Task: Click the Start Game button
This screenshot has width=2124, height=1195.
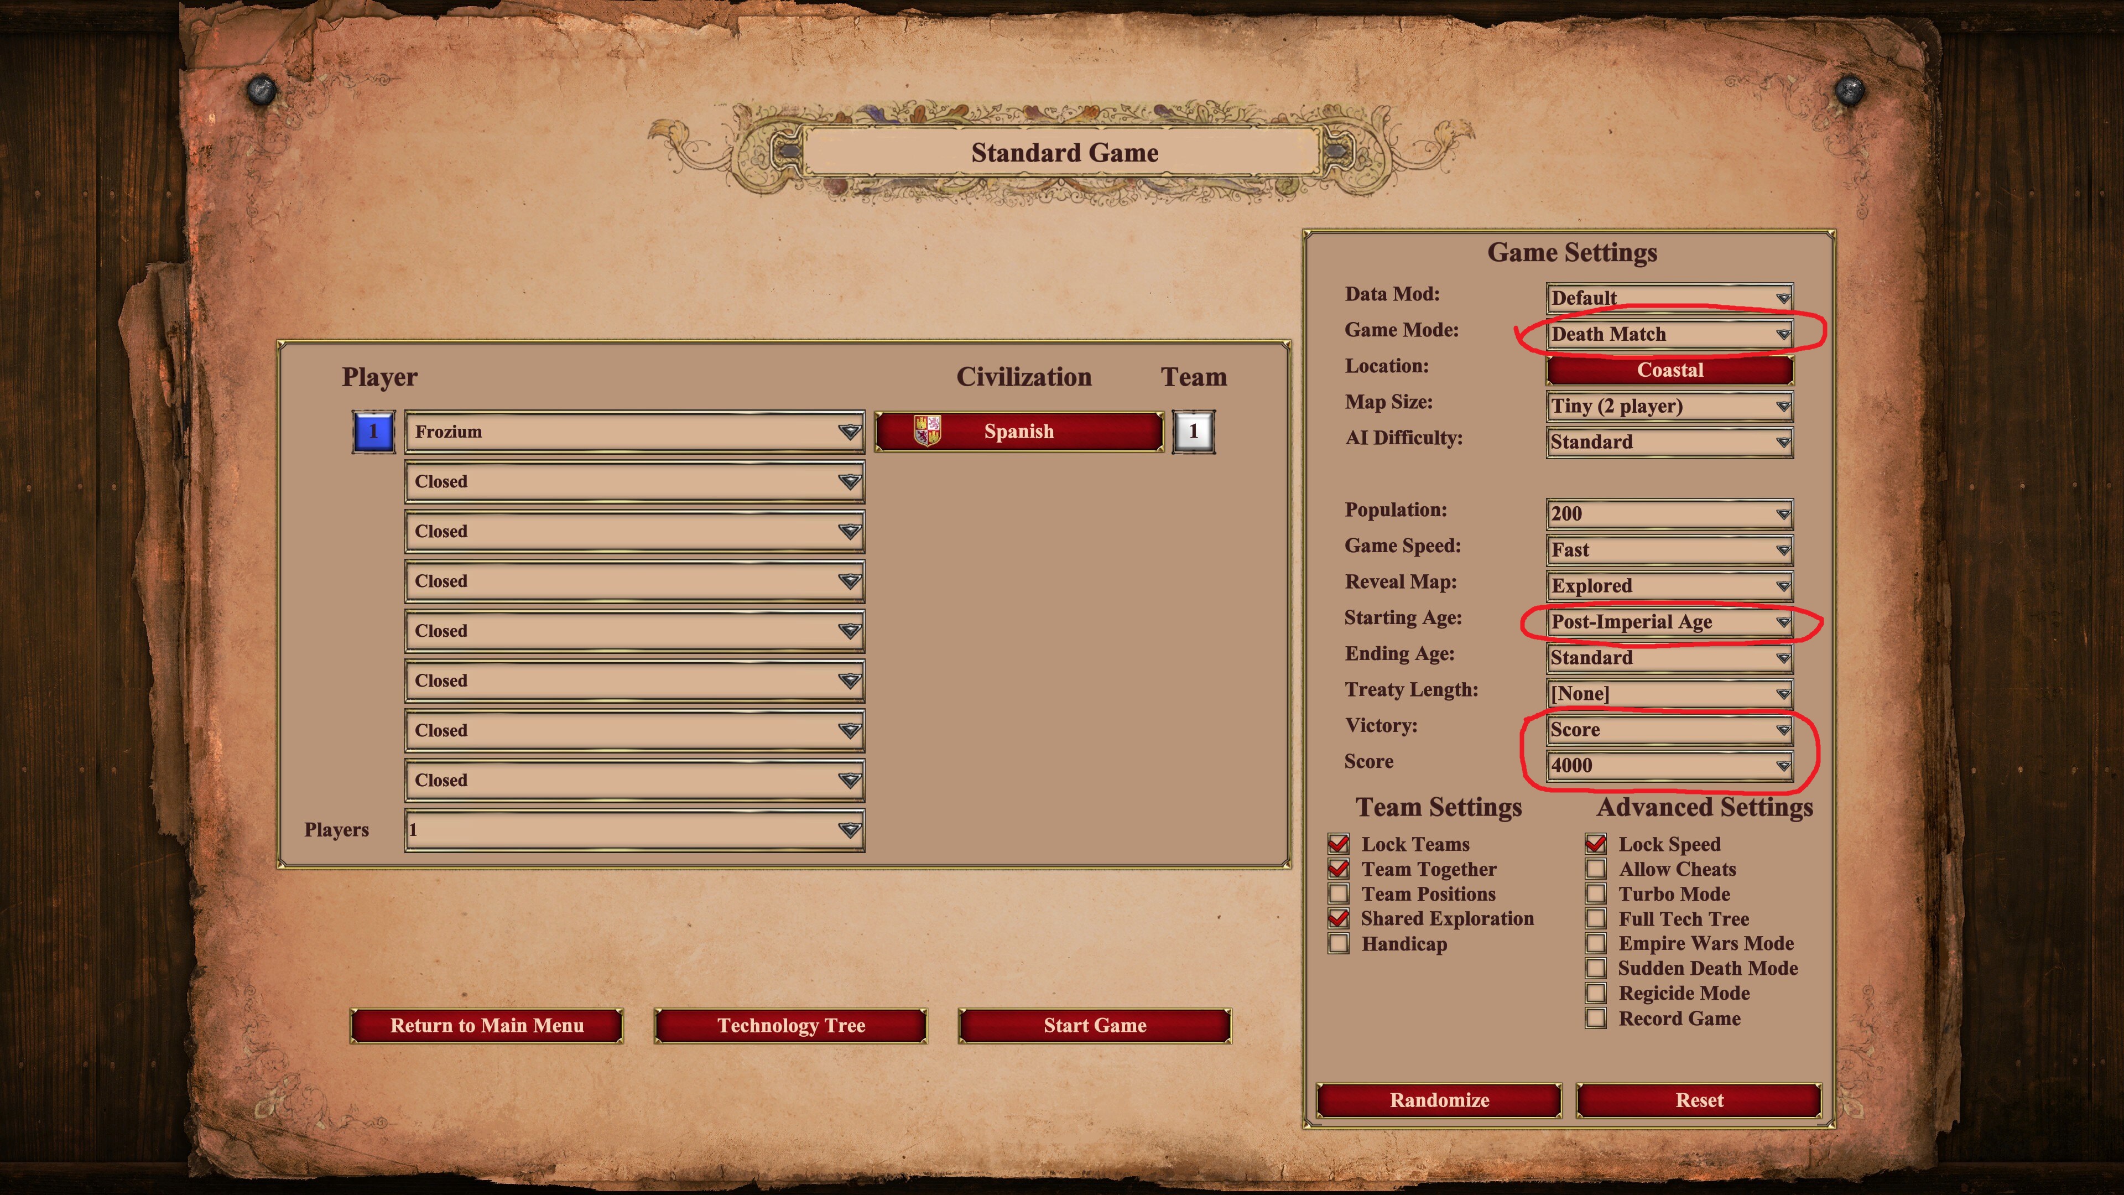Action: (1095, 1025)
